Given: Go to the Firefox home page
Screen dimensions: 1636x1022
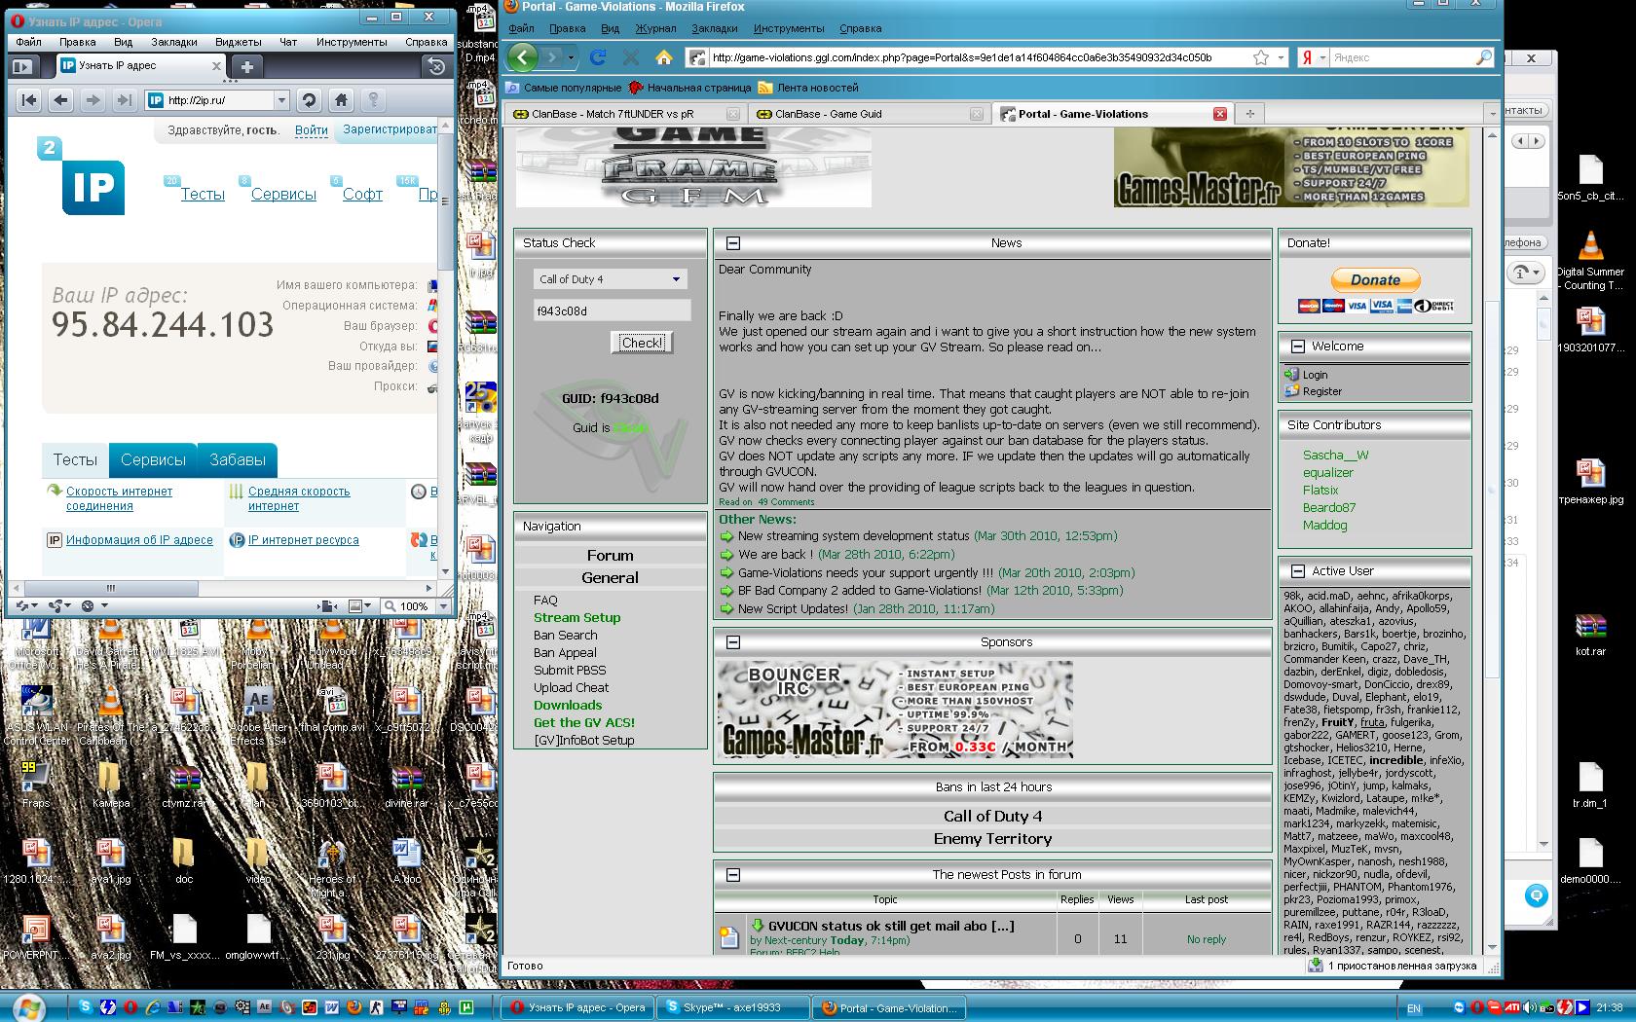Looking at the screenshot, I should [664, 57].
